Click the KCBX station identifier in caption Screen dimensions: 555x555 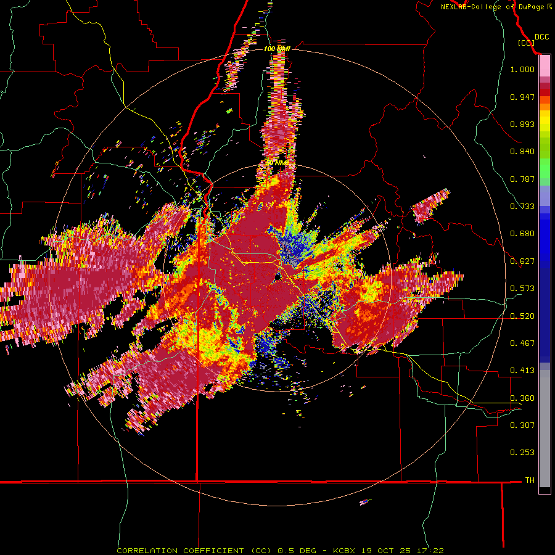point(343,551)
